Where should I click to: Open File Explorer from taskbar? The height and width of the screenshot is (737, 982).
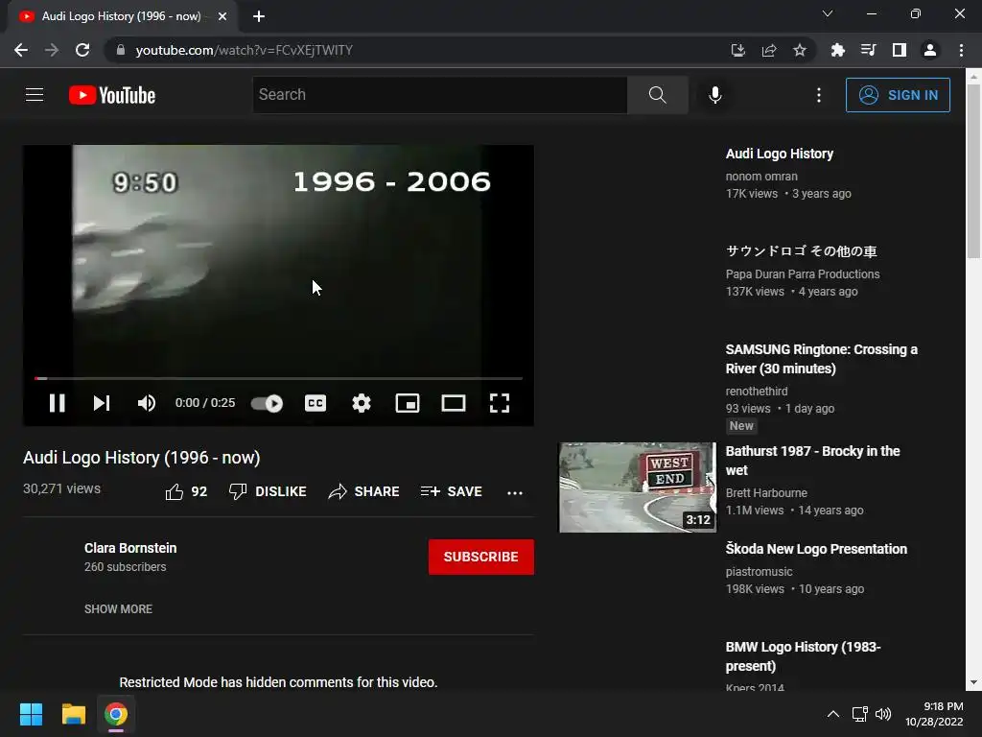click(x=73, y=714)
